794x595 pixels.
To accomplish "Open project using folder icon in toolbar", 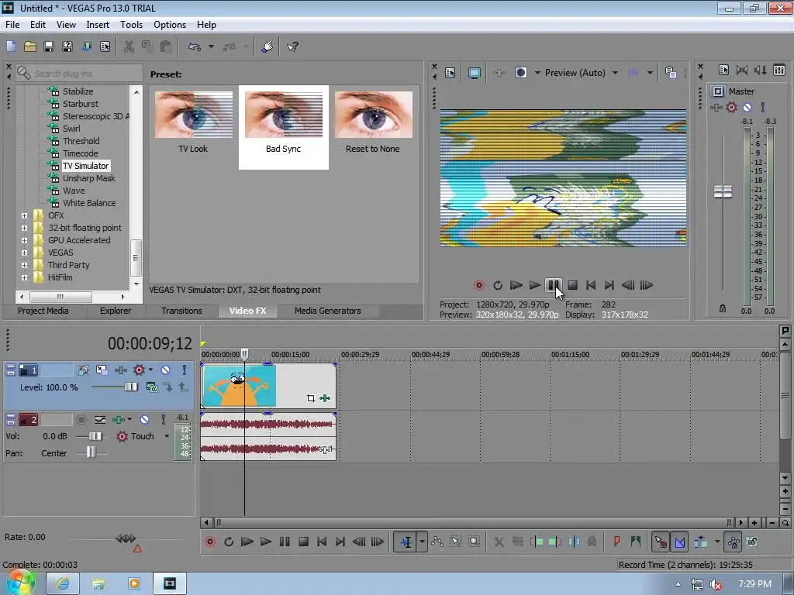I will pyautogui.click(x=30, y=46).
